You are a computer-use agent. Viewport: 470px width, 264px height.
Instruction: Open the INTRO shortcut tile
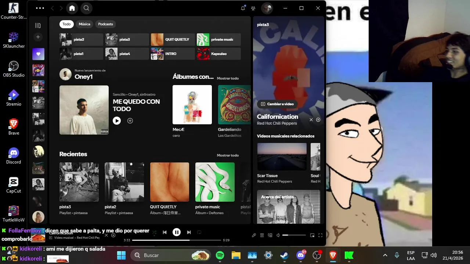[173, 54]
